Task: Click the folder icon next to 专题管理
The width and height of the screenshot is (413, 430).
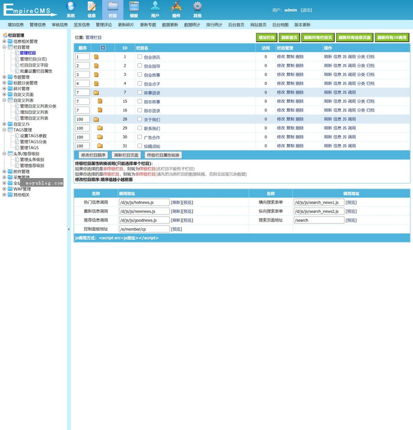Action: click(10, 77)
